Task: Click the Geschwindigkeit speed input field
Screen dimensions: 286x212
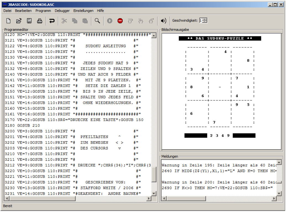Action: click(x=201, y=20)
